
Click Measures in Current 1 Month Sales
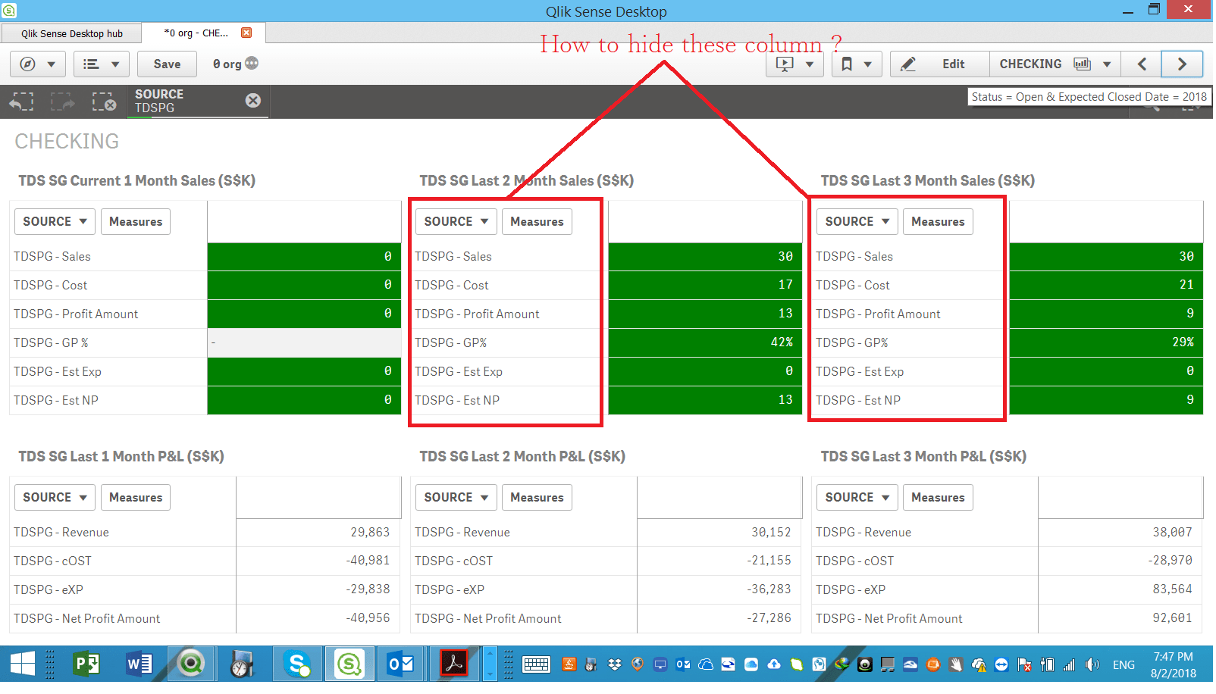click(x=136, y=222)
